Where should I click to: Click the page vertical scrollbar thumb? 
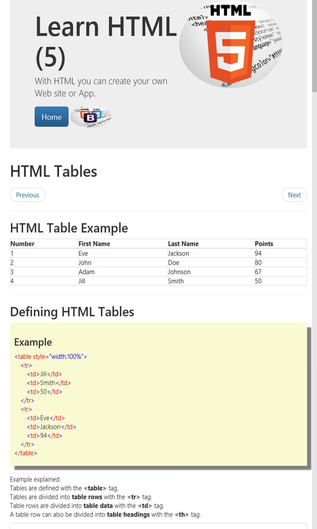pyautogui.click(x=315, y=45)
